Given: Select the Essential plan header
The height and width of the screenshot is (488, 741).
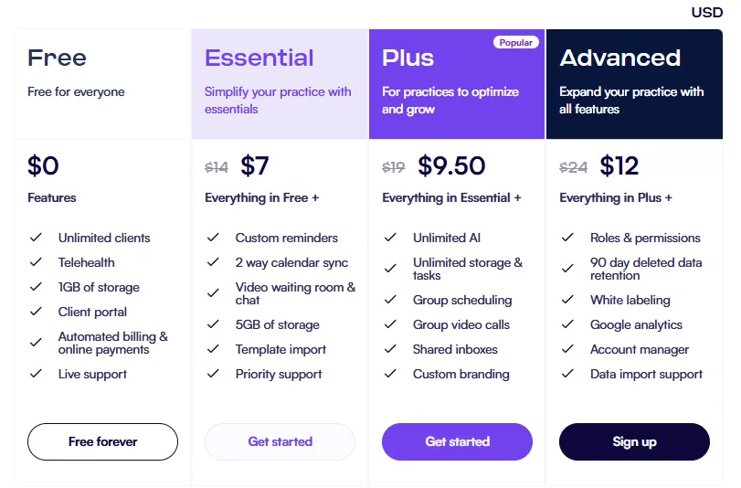Looking at the screenshot, I should [259, 58].
